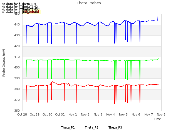
Task: Click the blue line's final jump near Nov 8
Action: (158, 18)
